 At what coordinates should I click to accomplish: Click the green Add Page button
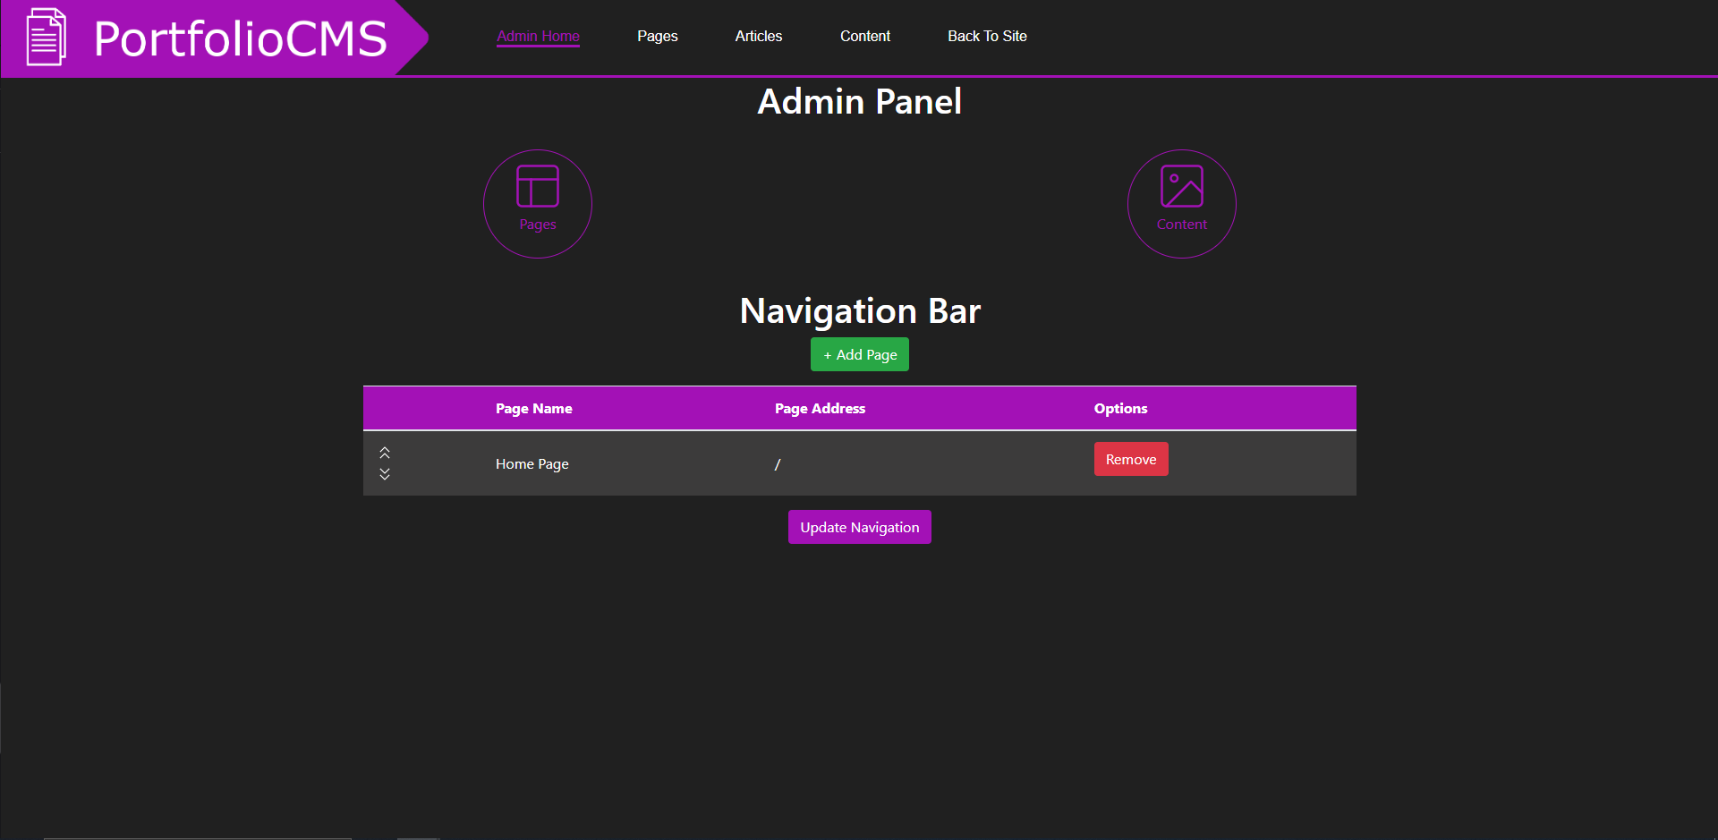860,354
